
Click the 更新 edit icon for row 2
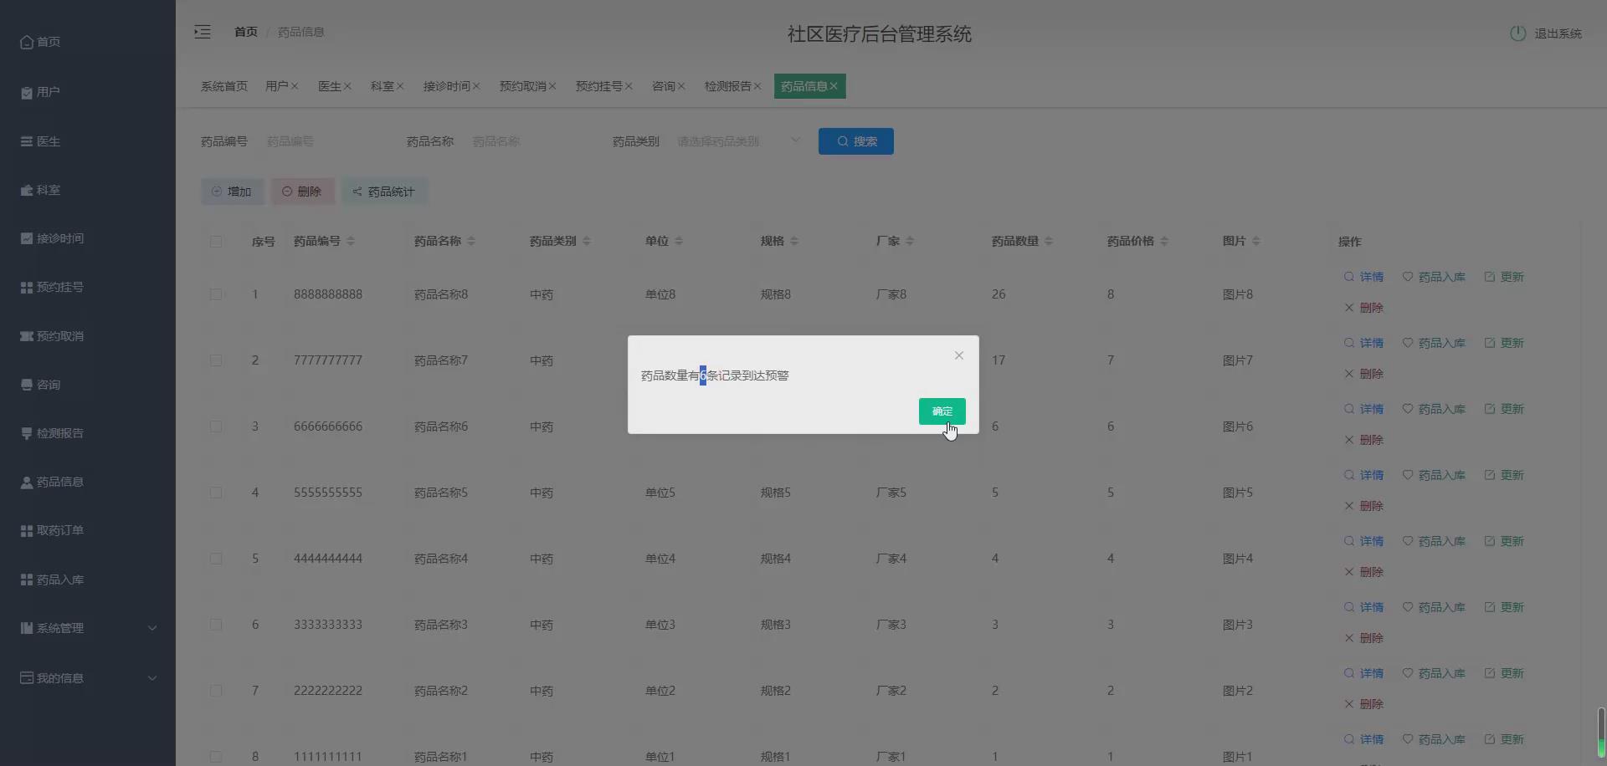point(1489,342)
